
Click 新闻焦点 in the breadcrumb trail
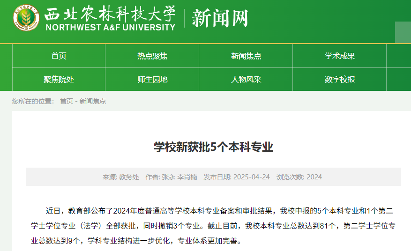coord(93,101)
